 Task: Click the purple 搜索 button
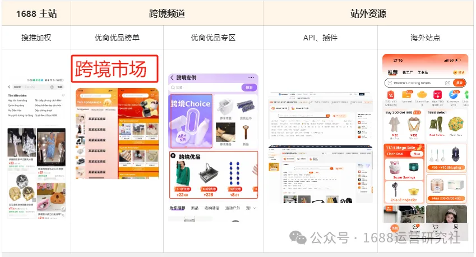click(x=249, y=88)
